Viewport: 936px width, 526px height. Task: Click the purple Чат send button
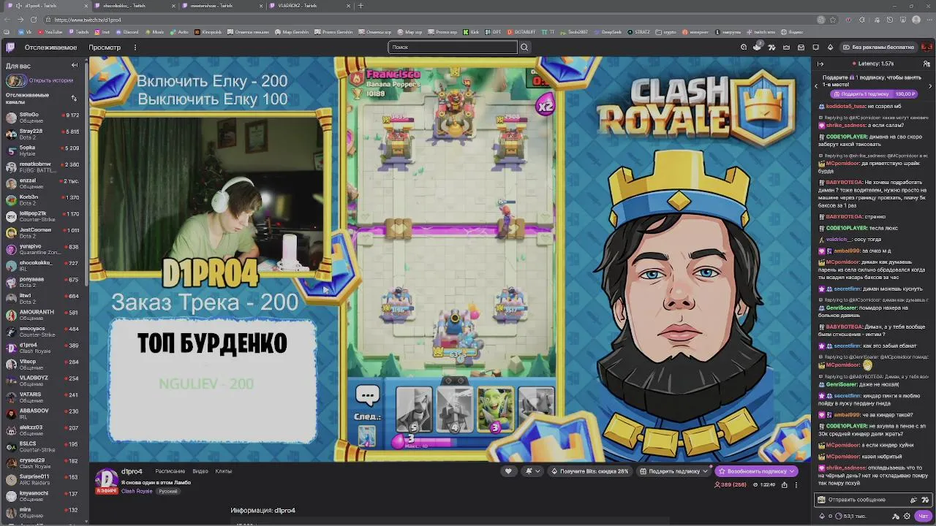pyautogui.click(x=923, y=516)
